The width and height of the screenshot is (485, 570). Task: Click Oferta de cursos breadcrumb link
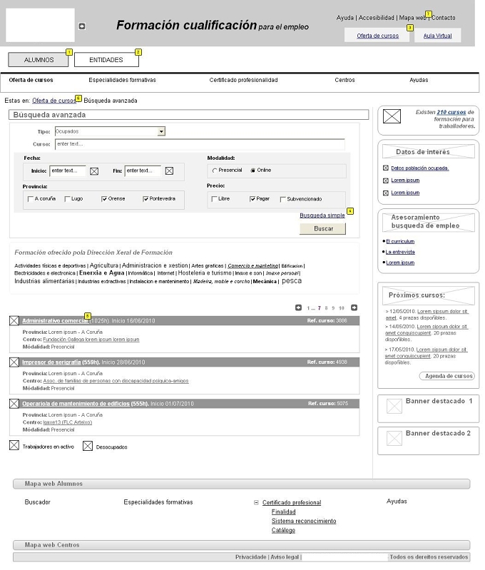click(53, 101)
